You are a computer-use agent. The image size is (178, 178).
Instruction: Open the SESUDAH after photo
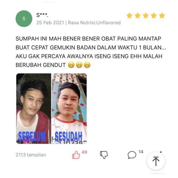(69, 109)
